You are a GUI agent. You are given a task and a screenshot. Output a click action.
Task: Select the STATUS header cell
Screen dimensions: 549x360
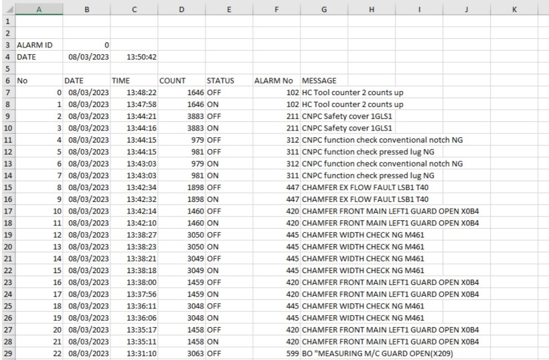click(228, 80)
